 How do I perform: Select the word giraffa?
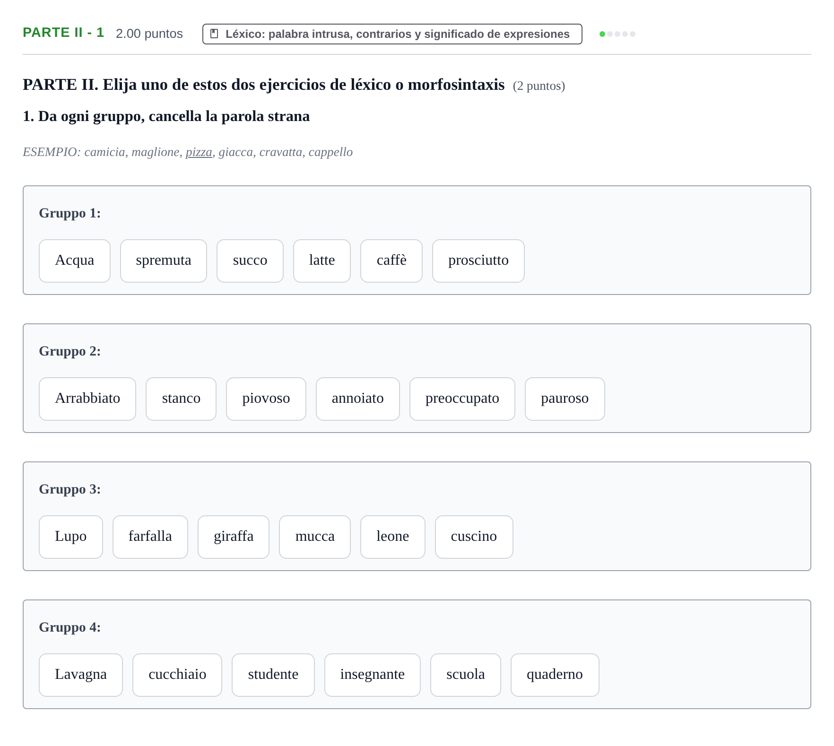(234, 537)
